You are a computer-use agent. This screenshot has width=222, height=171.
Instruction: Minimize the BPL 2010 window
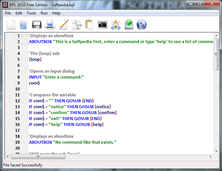[191, 3]
